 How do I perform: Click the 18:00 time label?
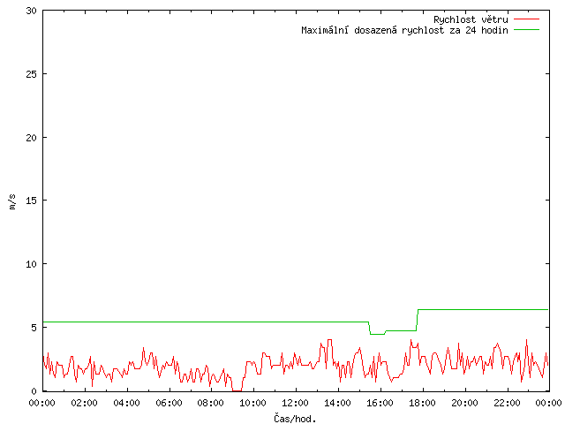point(422,403)
